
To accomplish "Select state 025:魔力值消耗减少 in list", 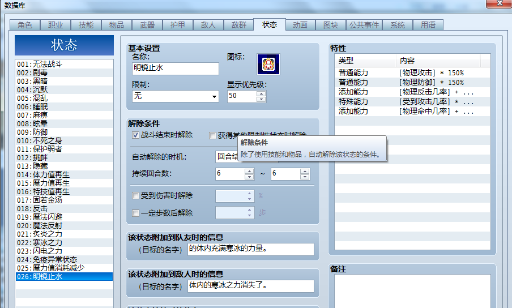I will coord(65,268).
